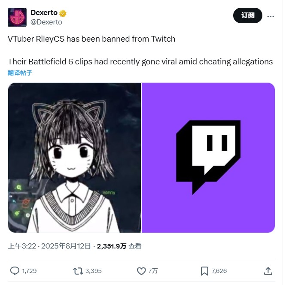Screen dimensions: 289x285
Task: Click the repost arrows icon
Action: [x=78, y=271]
